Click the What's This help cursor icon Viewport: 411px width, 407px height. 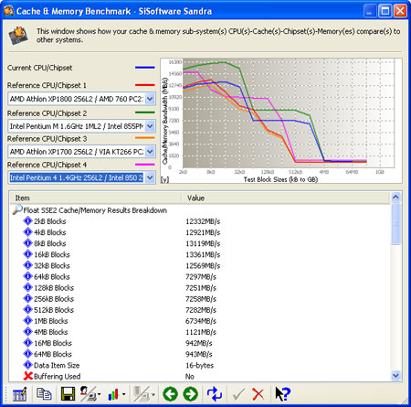[283, 394]
